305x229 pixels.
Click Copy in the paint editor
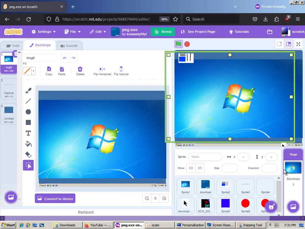pyautogui.click(x=49, y=71)
